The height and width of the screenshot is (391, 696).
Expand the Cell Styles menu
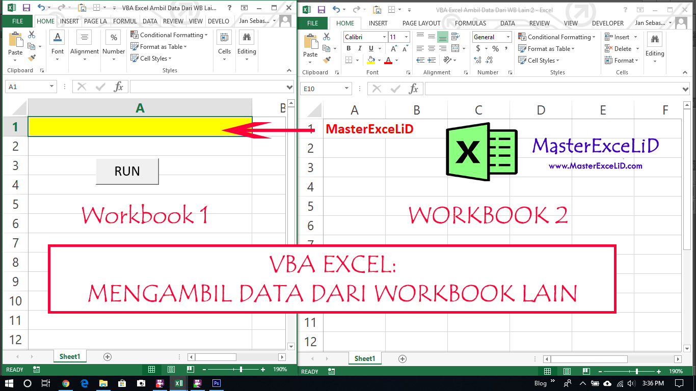coord(539,60)
